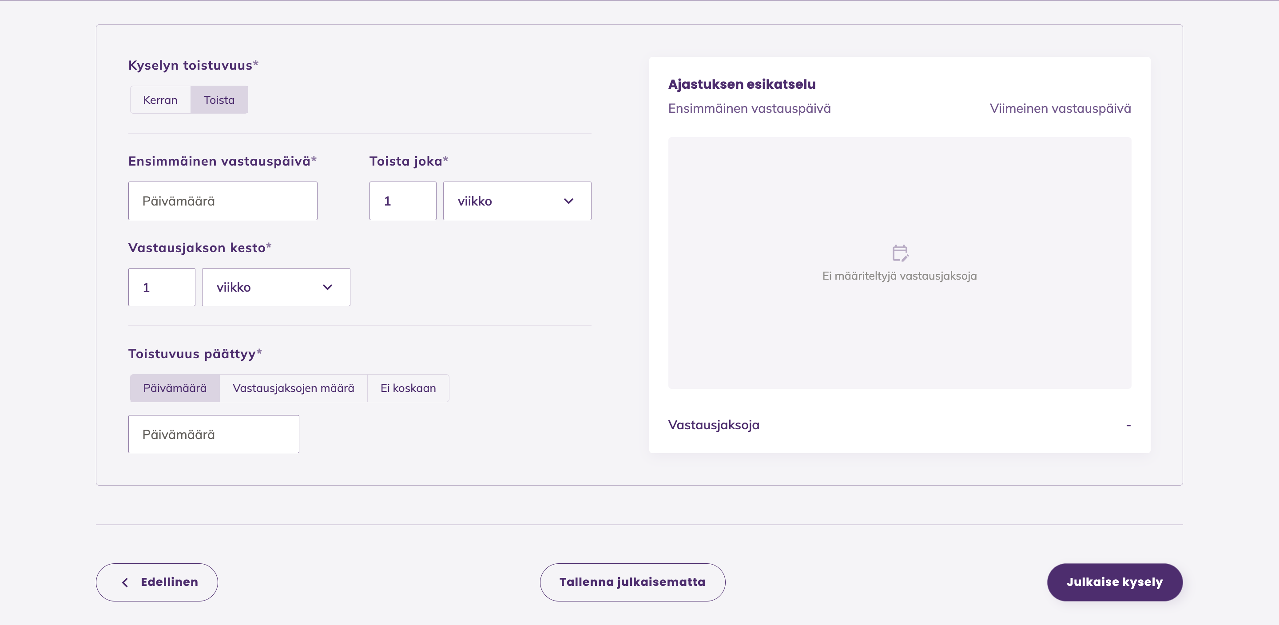Image resolution: width=1279 pixels, height=625 pixels.
Task: Click the Kyselyn toistuvuus label
Action: [x=193, y=66]
